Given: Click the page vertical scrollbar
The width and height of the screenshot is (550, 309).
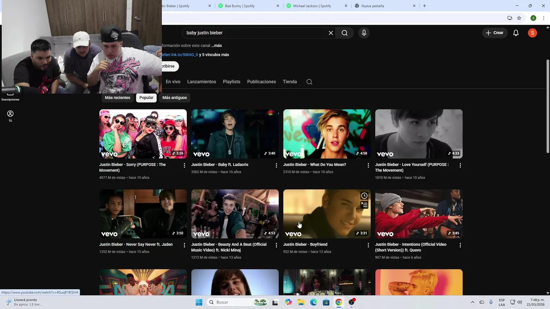Looking at the screenshot, I should [x=547, y=106].
